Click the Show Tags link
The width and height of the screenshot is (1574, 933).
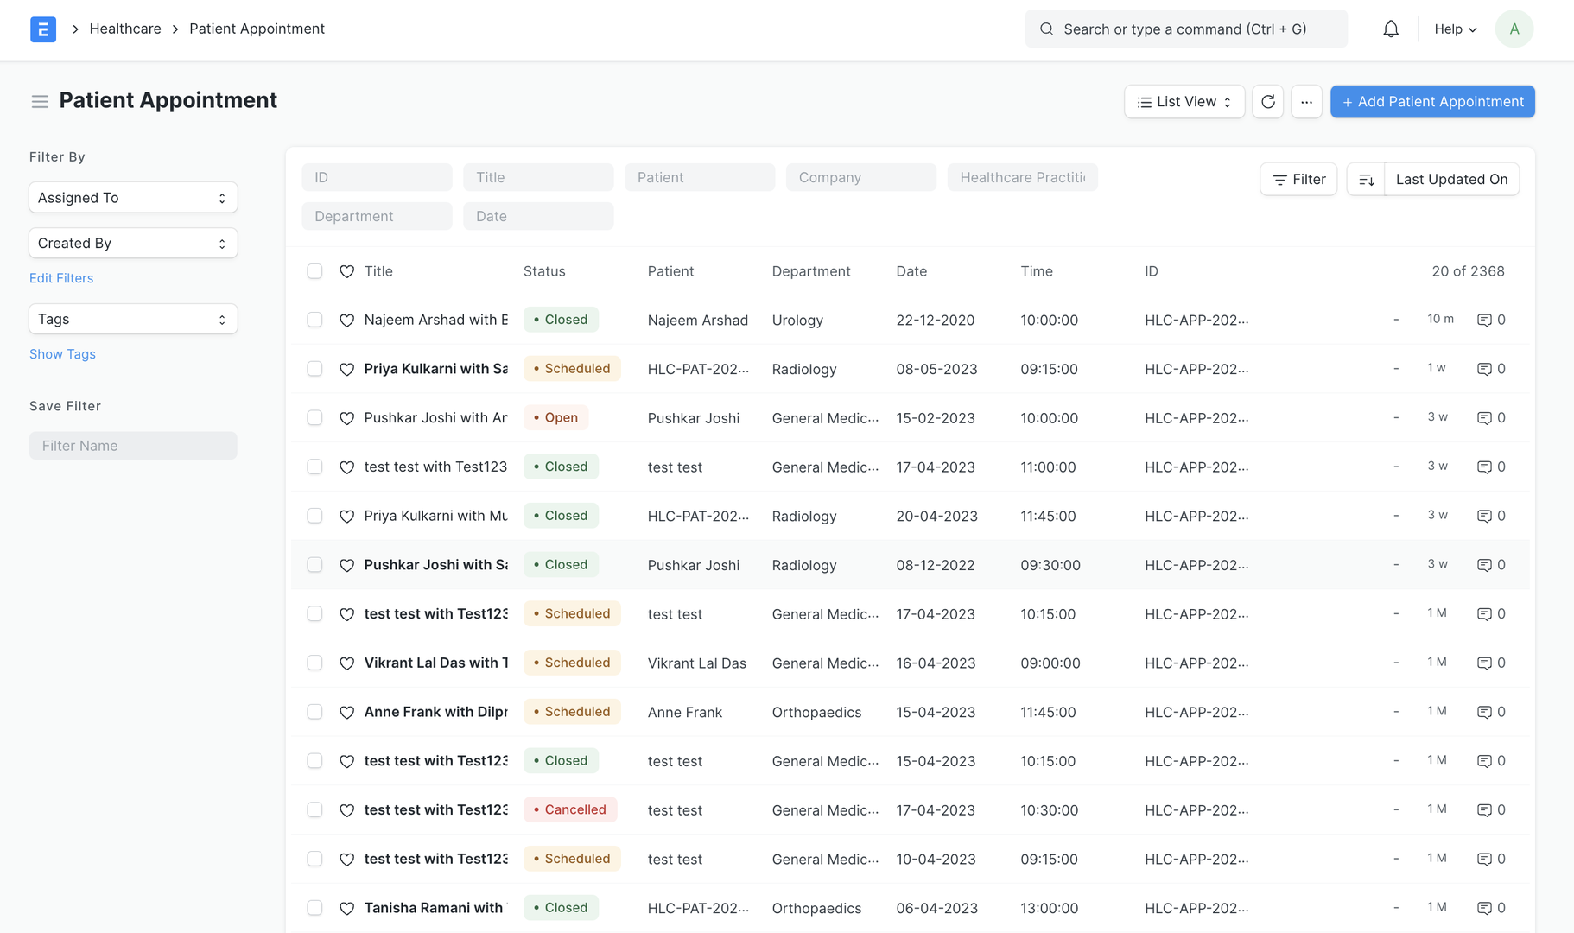point(62,354)
